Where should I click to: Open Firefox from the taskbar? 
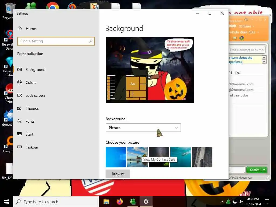pos(120,202)
